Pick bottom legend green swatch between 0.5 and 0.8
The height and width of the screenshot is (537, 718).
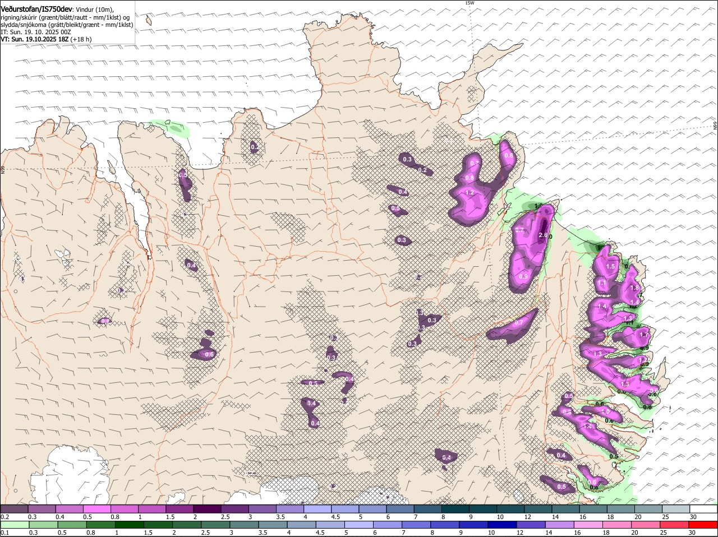click(72, 525)
